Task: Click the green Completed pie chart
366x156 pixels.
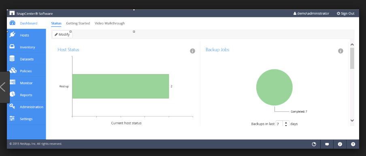Action: pyautogui.click(x=274, y=87)
